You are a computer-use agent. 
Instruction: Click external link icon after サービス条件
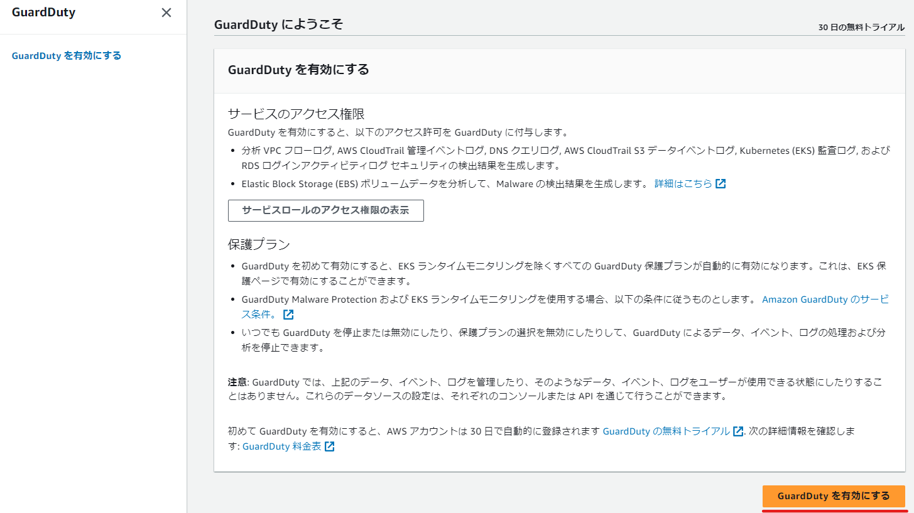[x=288, y=314]
